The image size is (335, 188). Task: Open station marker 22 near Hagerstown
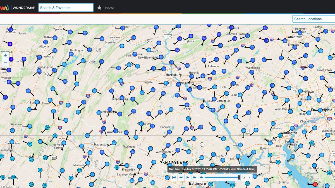114,143
